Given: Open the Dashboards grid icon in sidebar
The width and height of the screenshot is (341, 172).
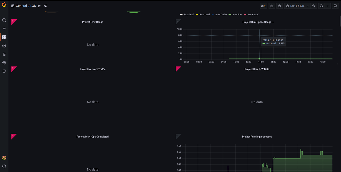Looking at the screenshot, I should click(x=4, y=37).
